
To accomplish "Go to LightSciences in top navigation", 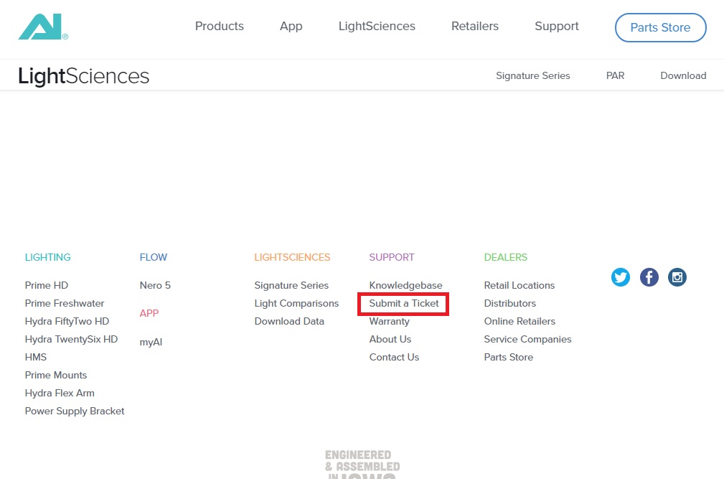I will 377,27.
